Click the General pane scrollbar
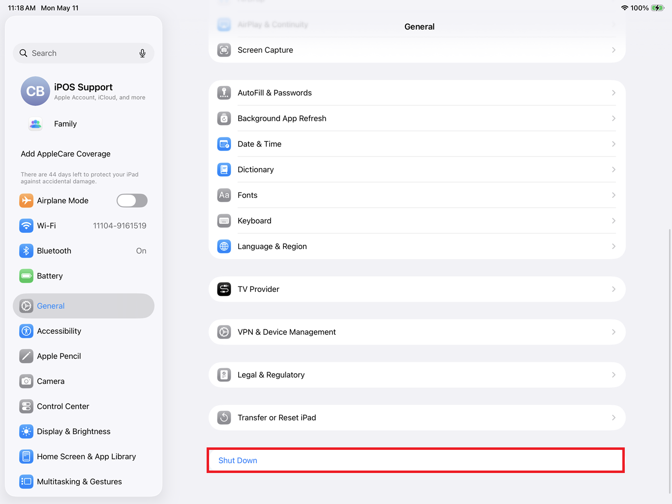 [670, 361]
